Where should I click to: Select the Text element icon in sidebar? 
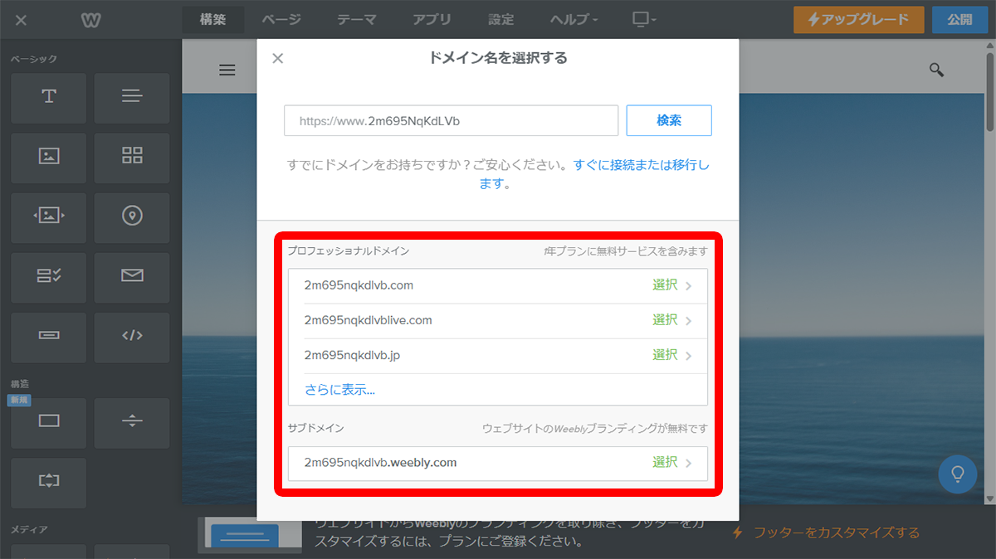point(49,97)
